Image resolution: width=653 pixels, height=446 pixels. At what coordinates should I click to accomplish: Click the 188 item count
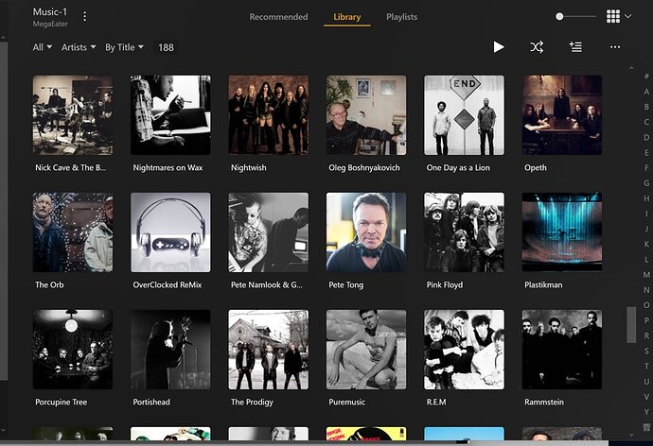[166, 47]
